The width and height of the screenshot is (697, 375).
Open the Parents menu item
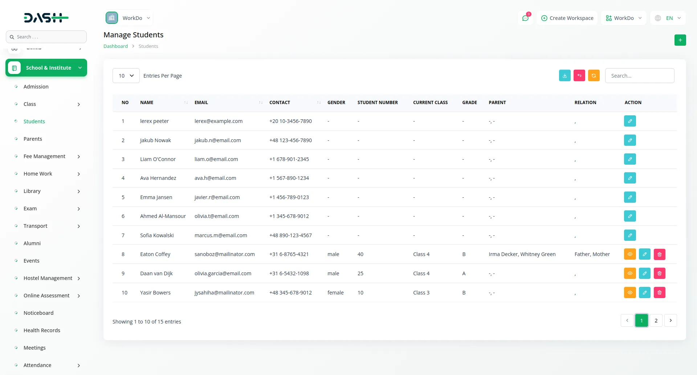tap(33, 139)
